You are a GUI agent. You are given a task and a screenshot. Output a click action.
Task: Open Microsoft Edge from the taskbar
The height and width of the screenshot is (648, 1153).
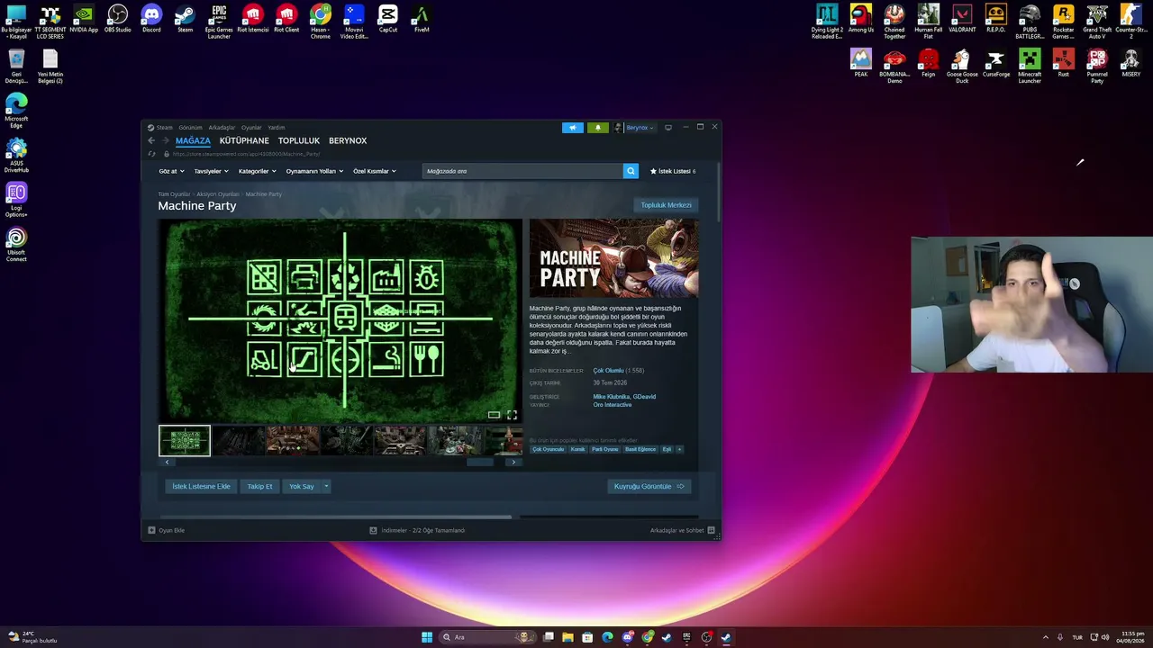(x=607, y=637)
